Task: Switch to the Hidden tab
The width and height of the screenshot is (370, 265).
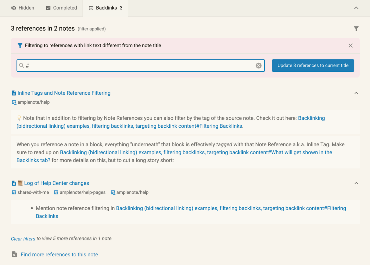Action: coord(23,8)
